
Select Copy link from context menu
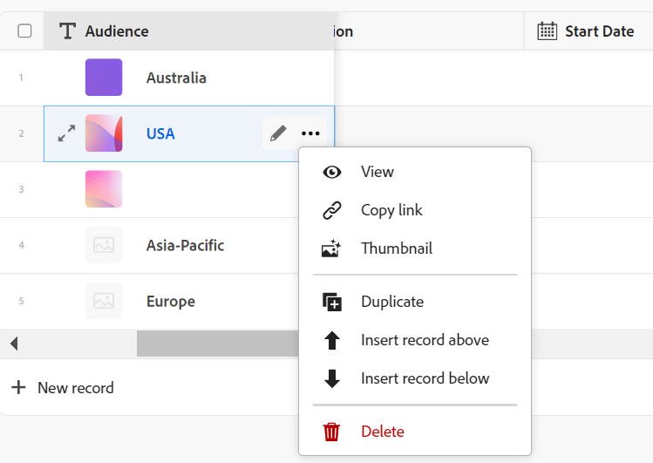(391, 210)
